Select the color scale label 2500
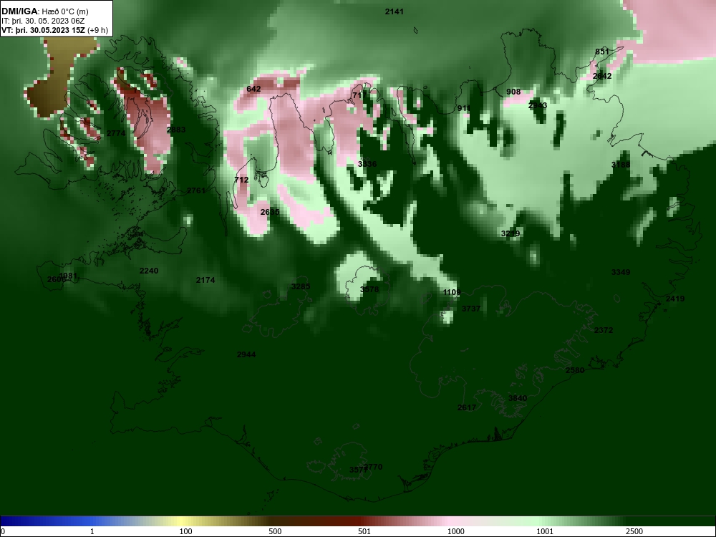Image resolution: width=716 pixels, height=537 pixels. click(x=634, y=531)
